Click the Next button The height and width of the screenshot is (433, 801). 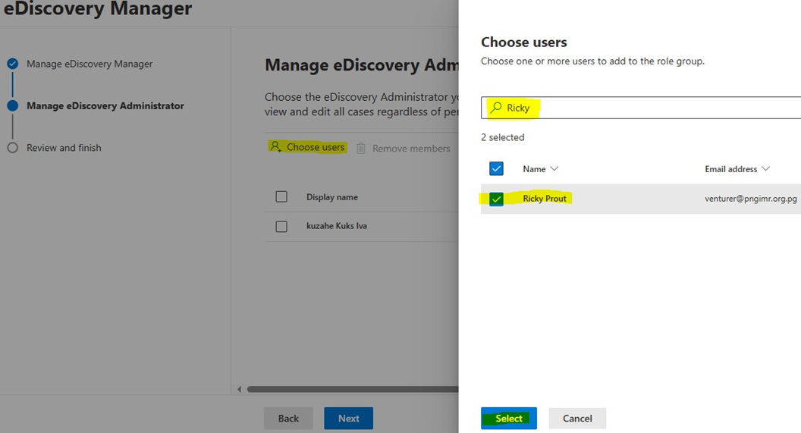tap(348, 419)
